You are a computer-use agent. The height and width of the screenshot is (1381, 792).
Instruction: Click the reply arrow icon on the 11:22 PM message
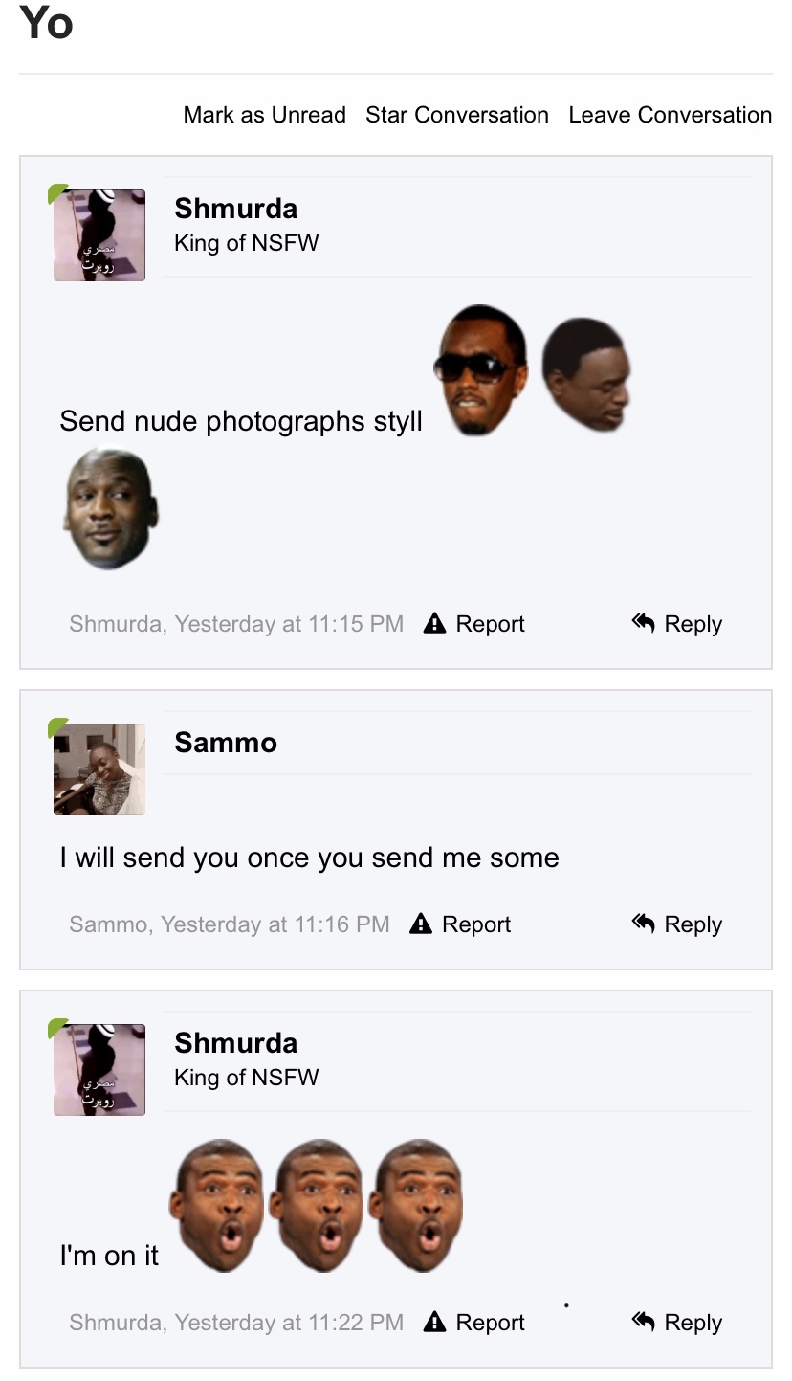pyautogui.click(x=643, y=1322)
